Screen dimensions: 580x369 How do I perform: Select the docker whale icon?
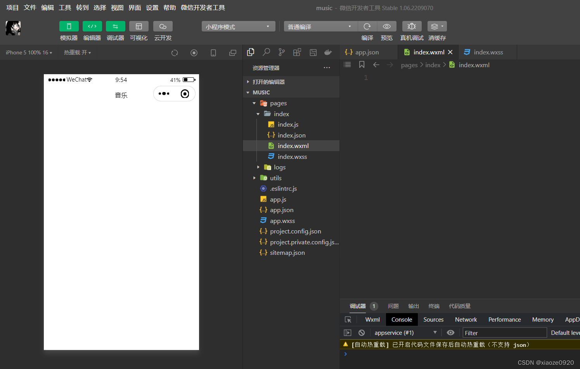click(x=328, y=52)
